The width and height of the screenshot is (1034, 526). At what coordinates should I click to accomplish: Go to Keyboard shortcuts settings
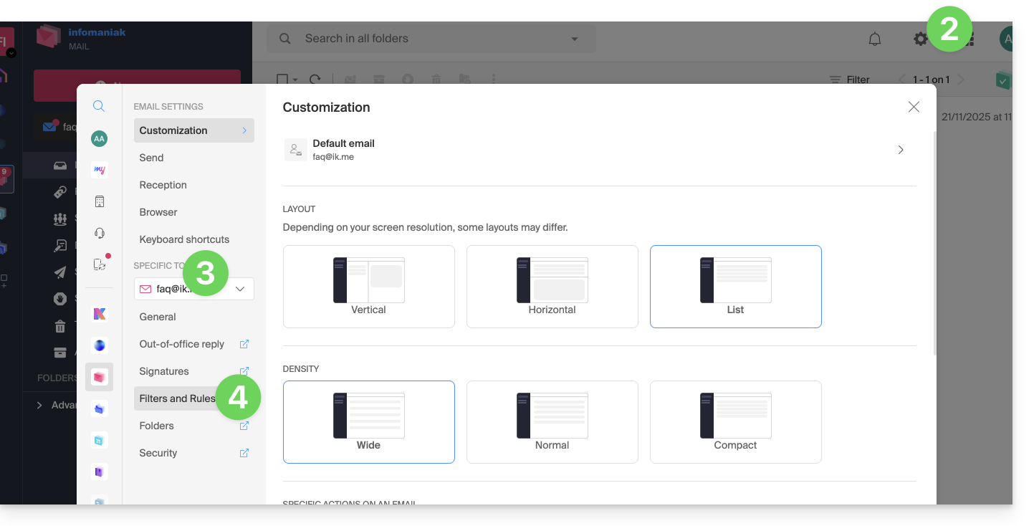click(184, 239)
